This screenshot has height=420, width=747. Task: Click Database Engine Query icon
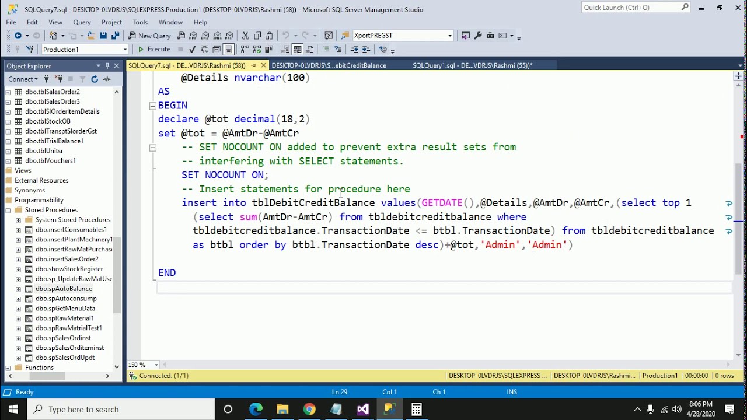[181, 36]
